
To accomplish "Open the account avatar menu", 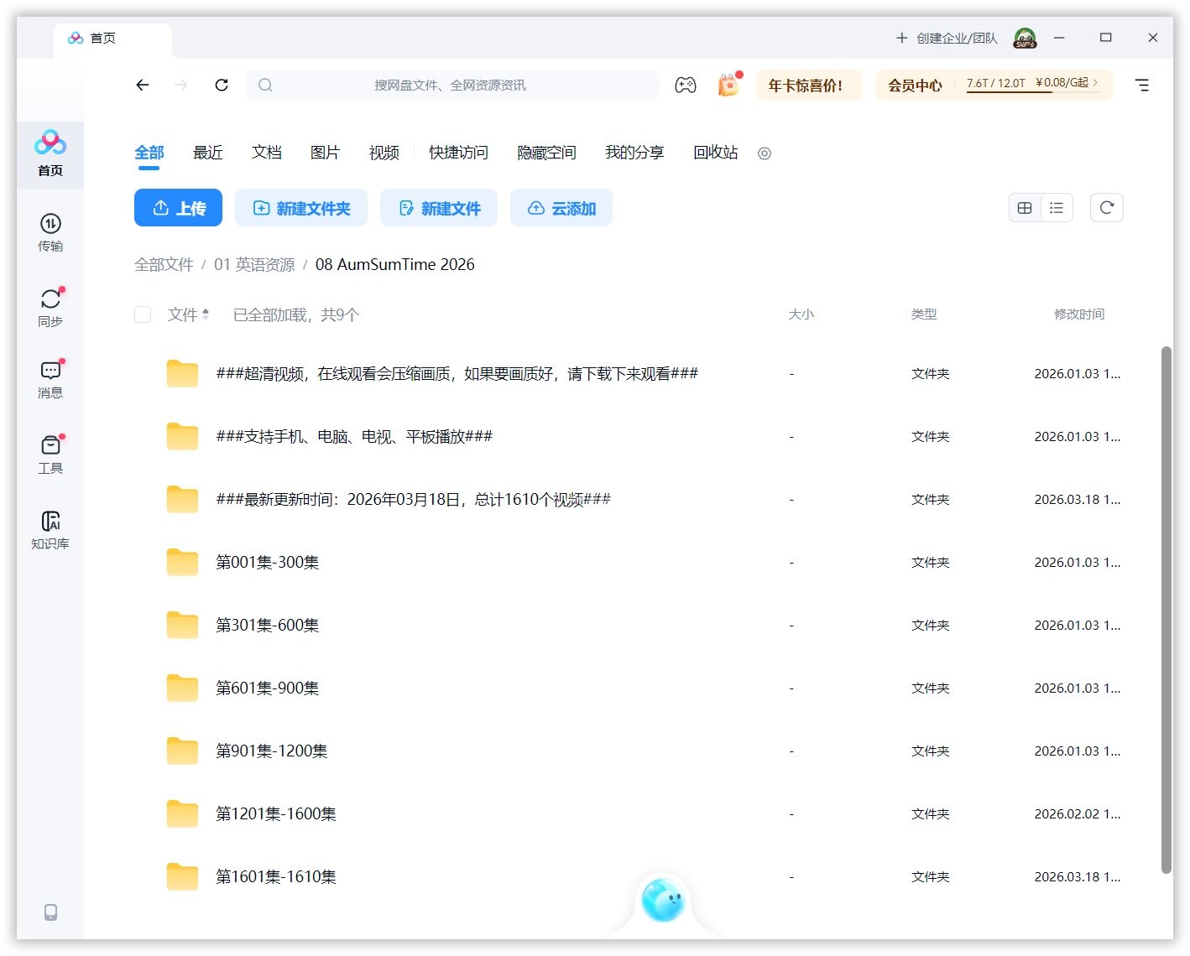I will pos(1024,38).
